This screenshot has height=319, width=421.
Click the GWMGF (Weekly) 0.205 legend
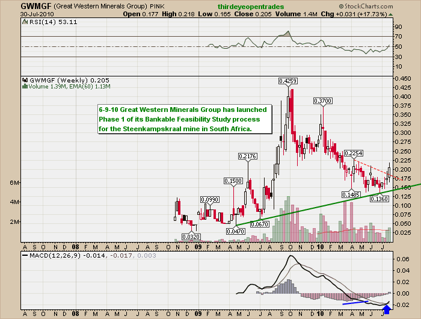69,80
